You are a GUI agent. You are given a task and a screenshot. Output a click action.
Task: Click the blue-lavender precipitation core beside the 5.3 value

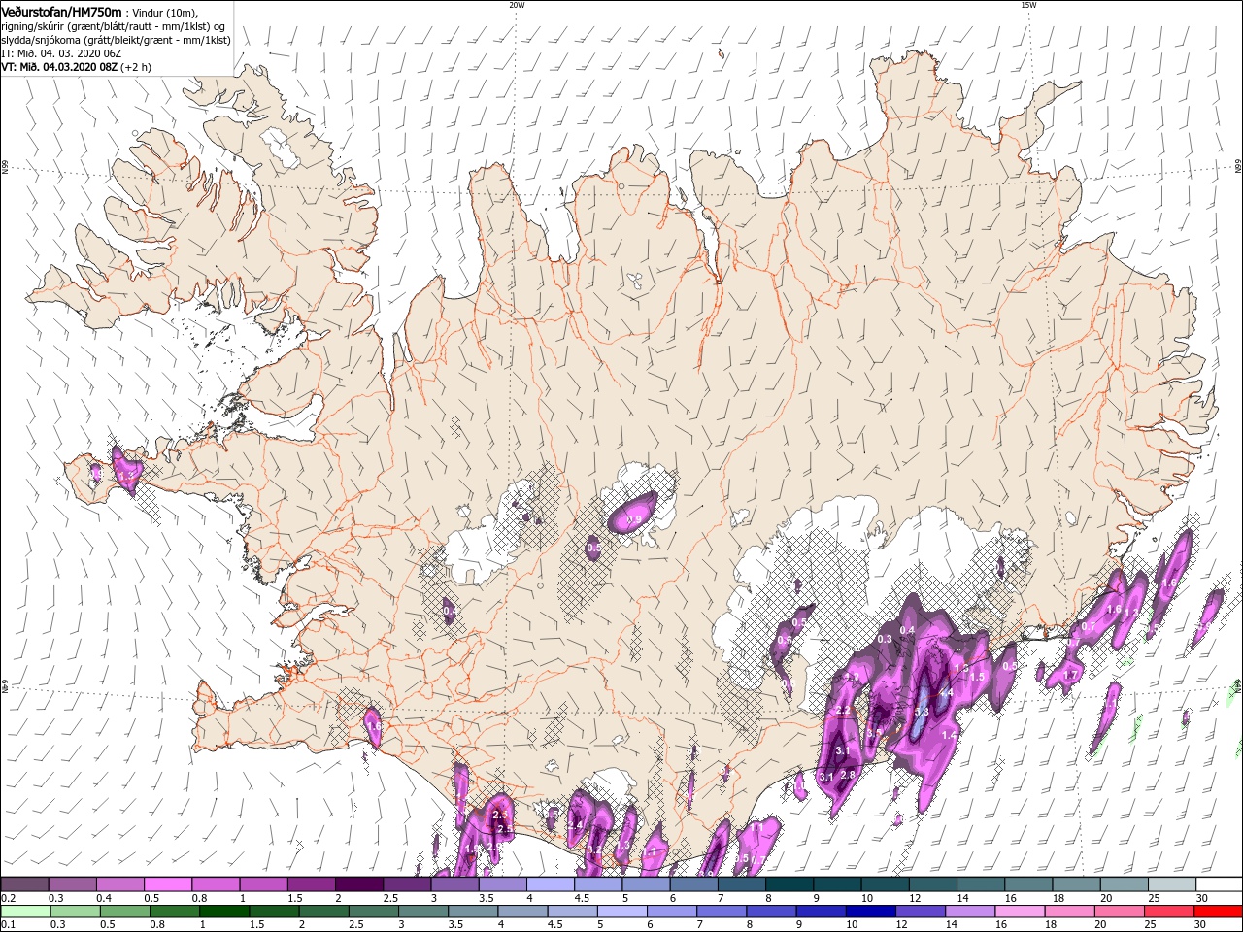pos(920,713)
